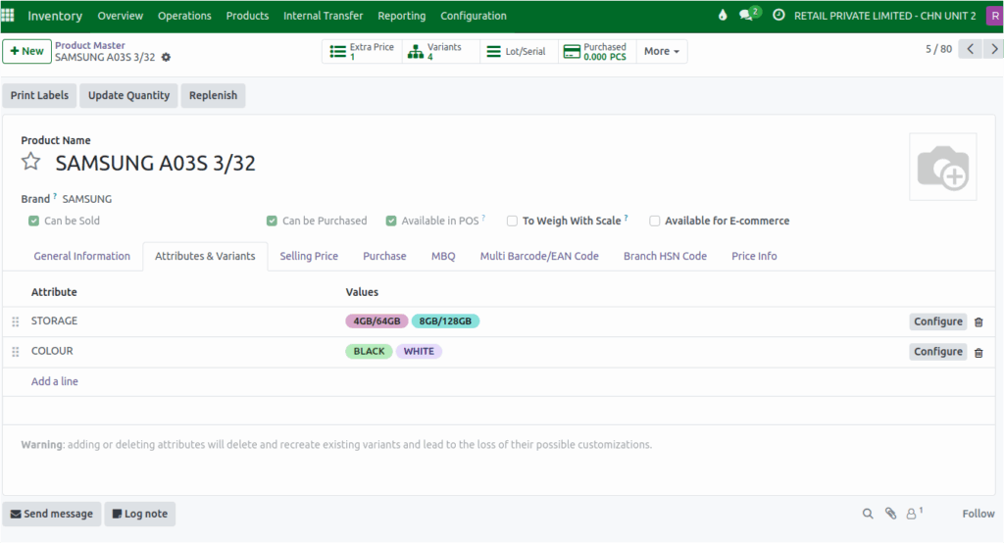
Task: Select the 4GB/64GB pink tag
Action: [376, 321]
